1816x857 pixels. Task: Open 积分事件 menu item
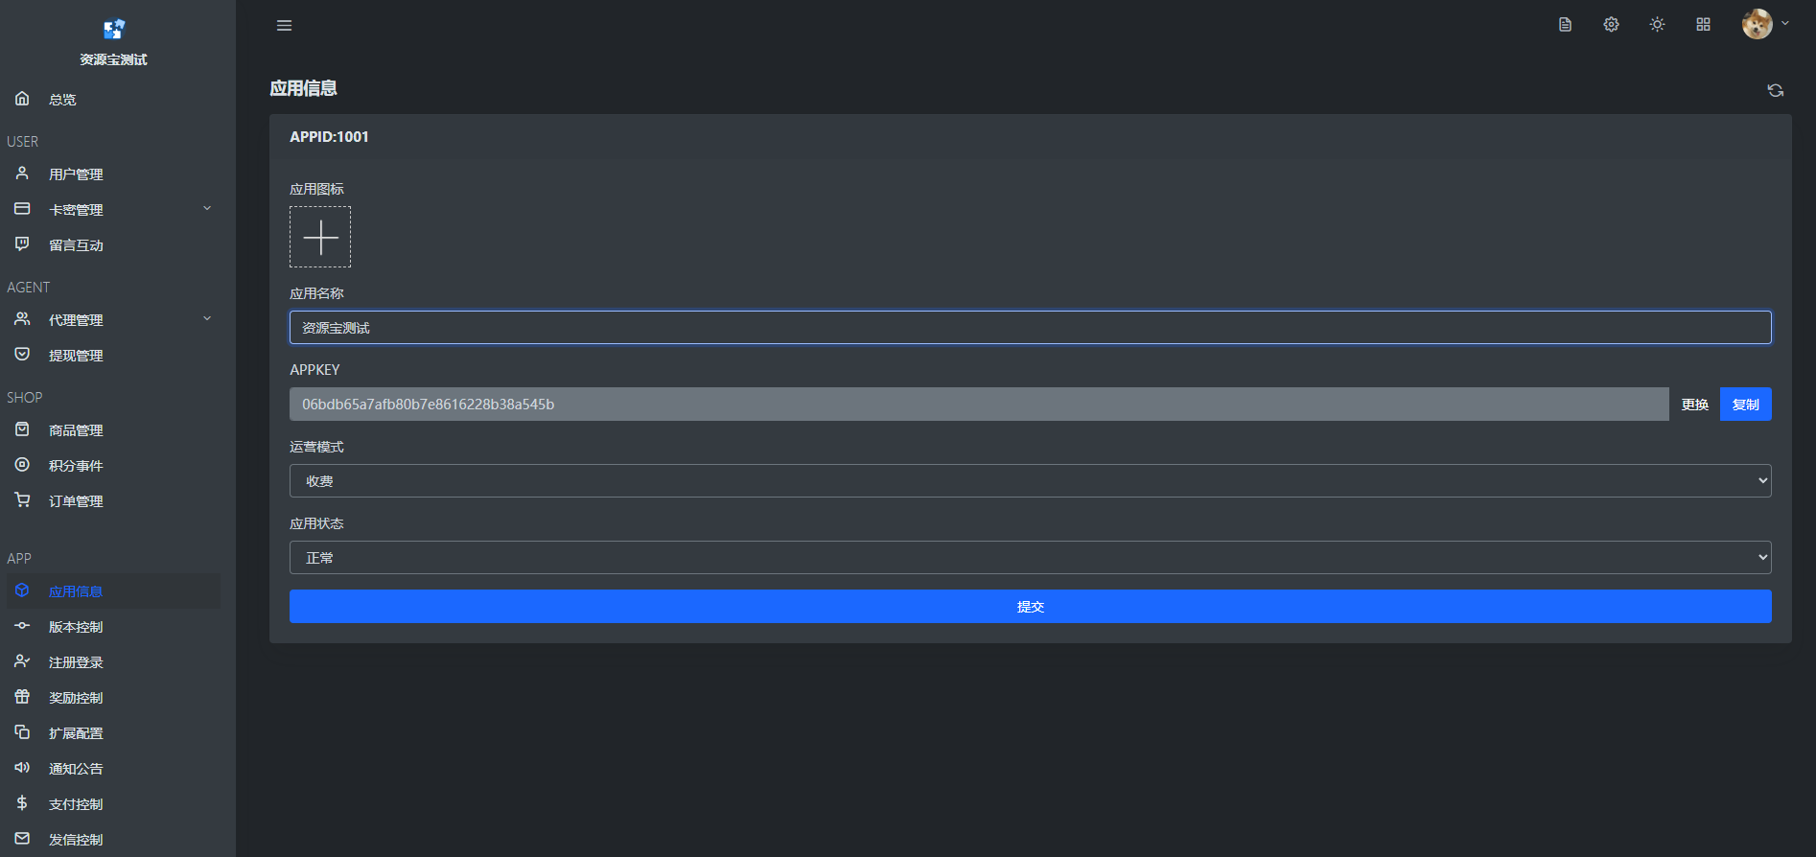pos(113,465)
